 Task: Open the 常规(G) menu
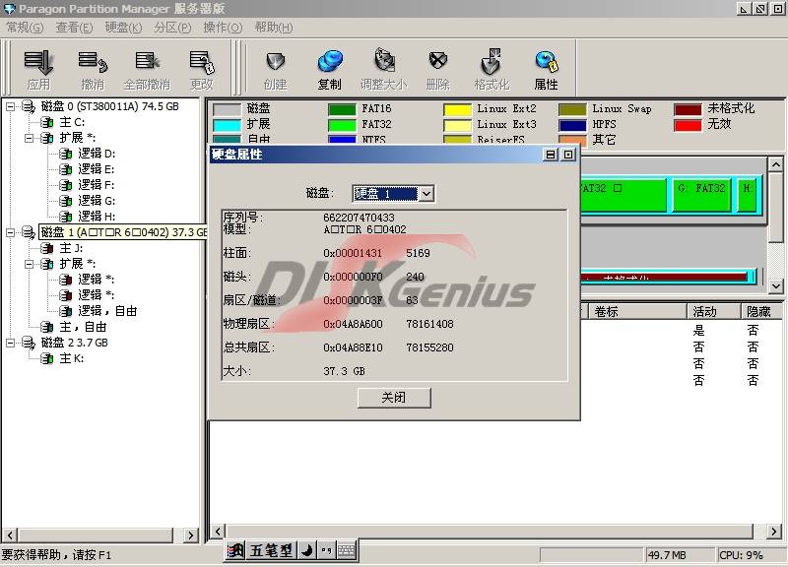pyautogui.click(x=25, y=28)
